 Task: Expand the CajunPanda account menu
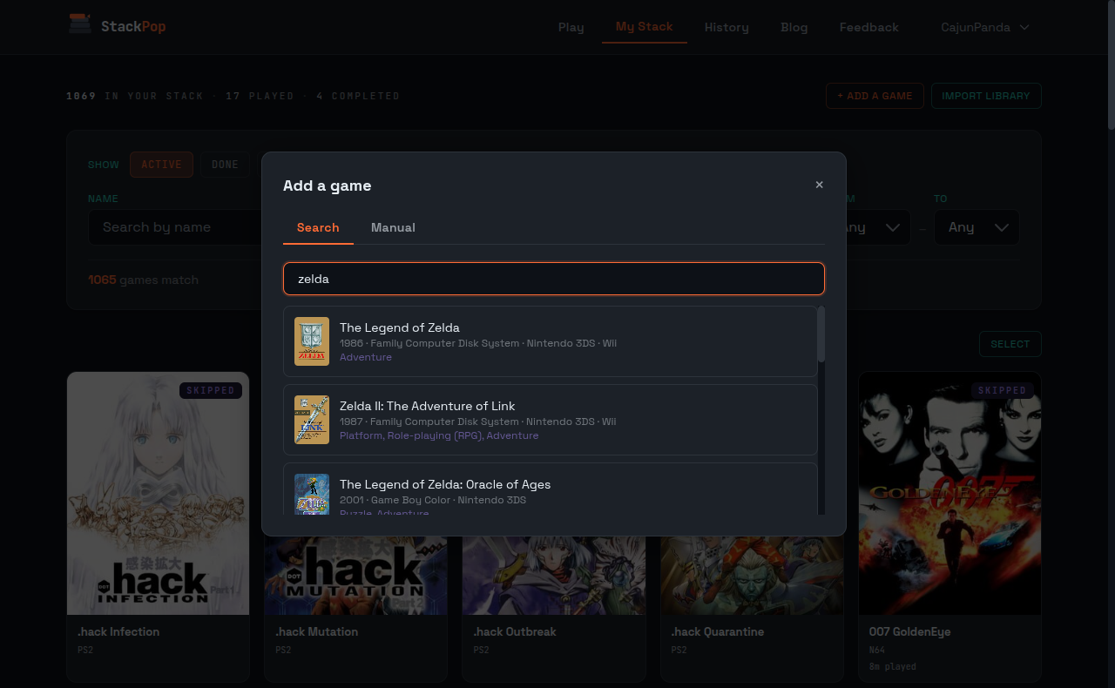(985, 27)
